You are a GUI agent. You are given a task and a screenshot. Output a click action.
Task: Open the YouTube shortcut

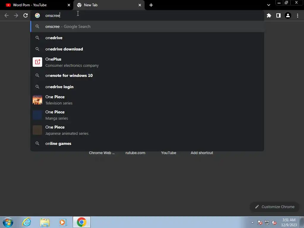pyautogui.click(x=169, y=153)
